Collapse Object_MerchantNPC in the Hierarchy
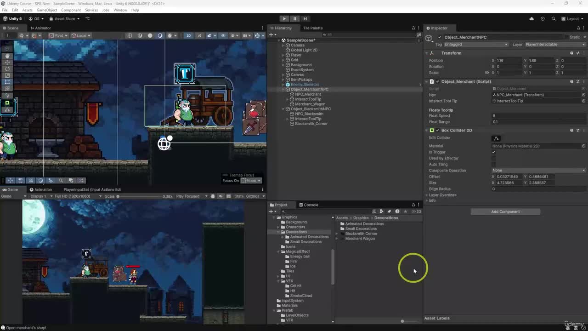 point(283,89)
